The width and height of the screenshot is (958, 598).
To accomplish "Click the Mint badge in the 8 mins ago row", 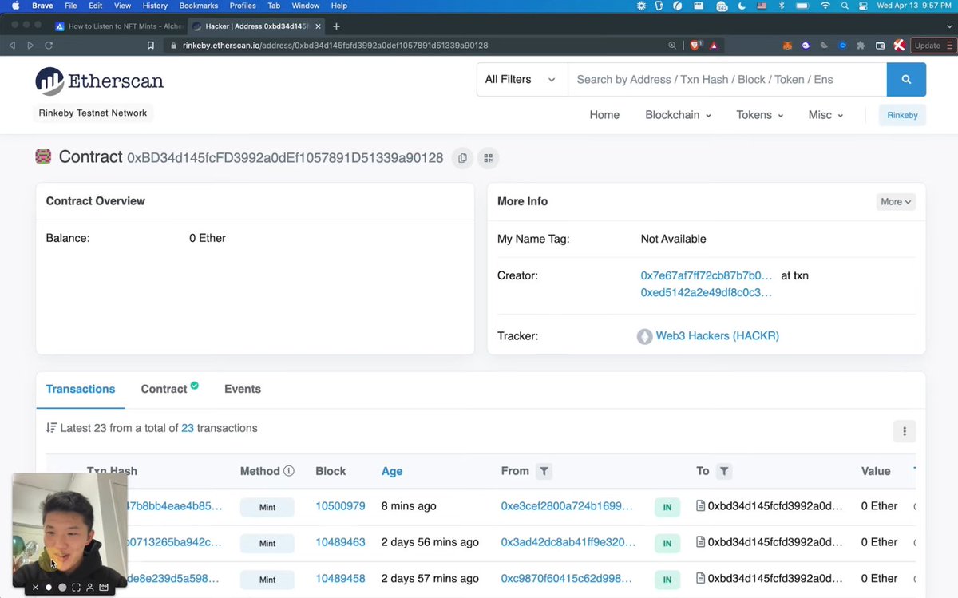I will point(267,506).
